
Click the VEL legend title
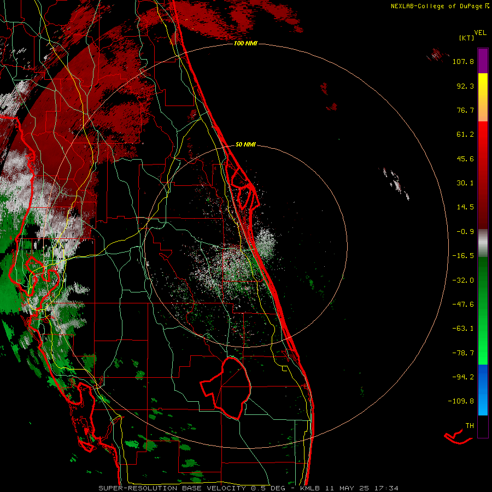coord(480,33)
